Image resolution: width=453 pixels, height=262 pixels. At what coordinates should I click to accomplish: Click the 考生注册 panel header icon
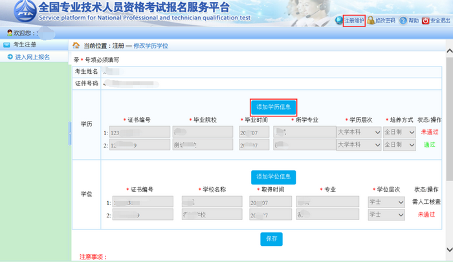6,45
